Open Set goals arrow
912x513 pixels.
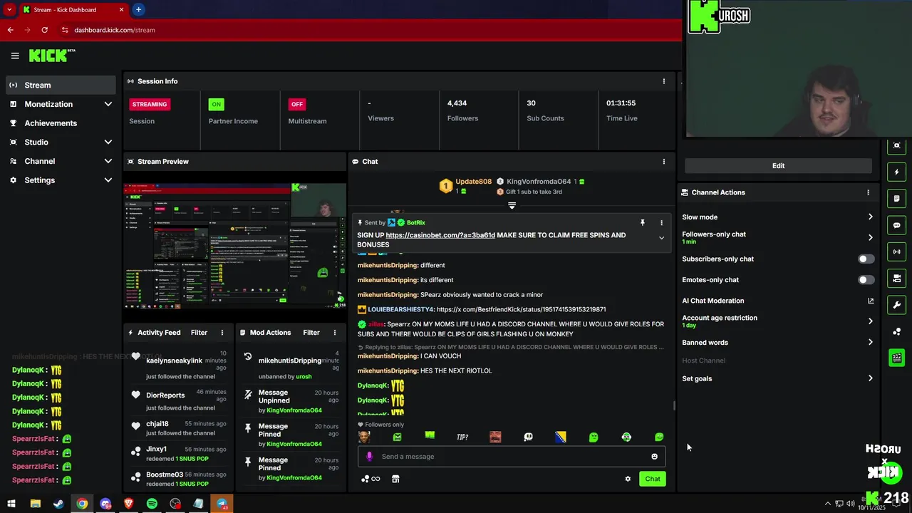[x=870, y=379]
